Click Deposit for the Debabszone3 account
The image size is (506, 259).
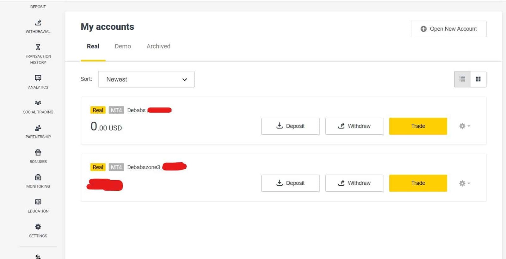[290, 183]
